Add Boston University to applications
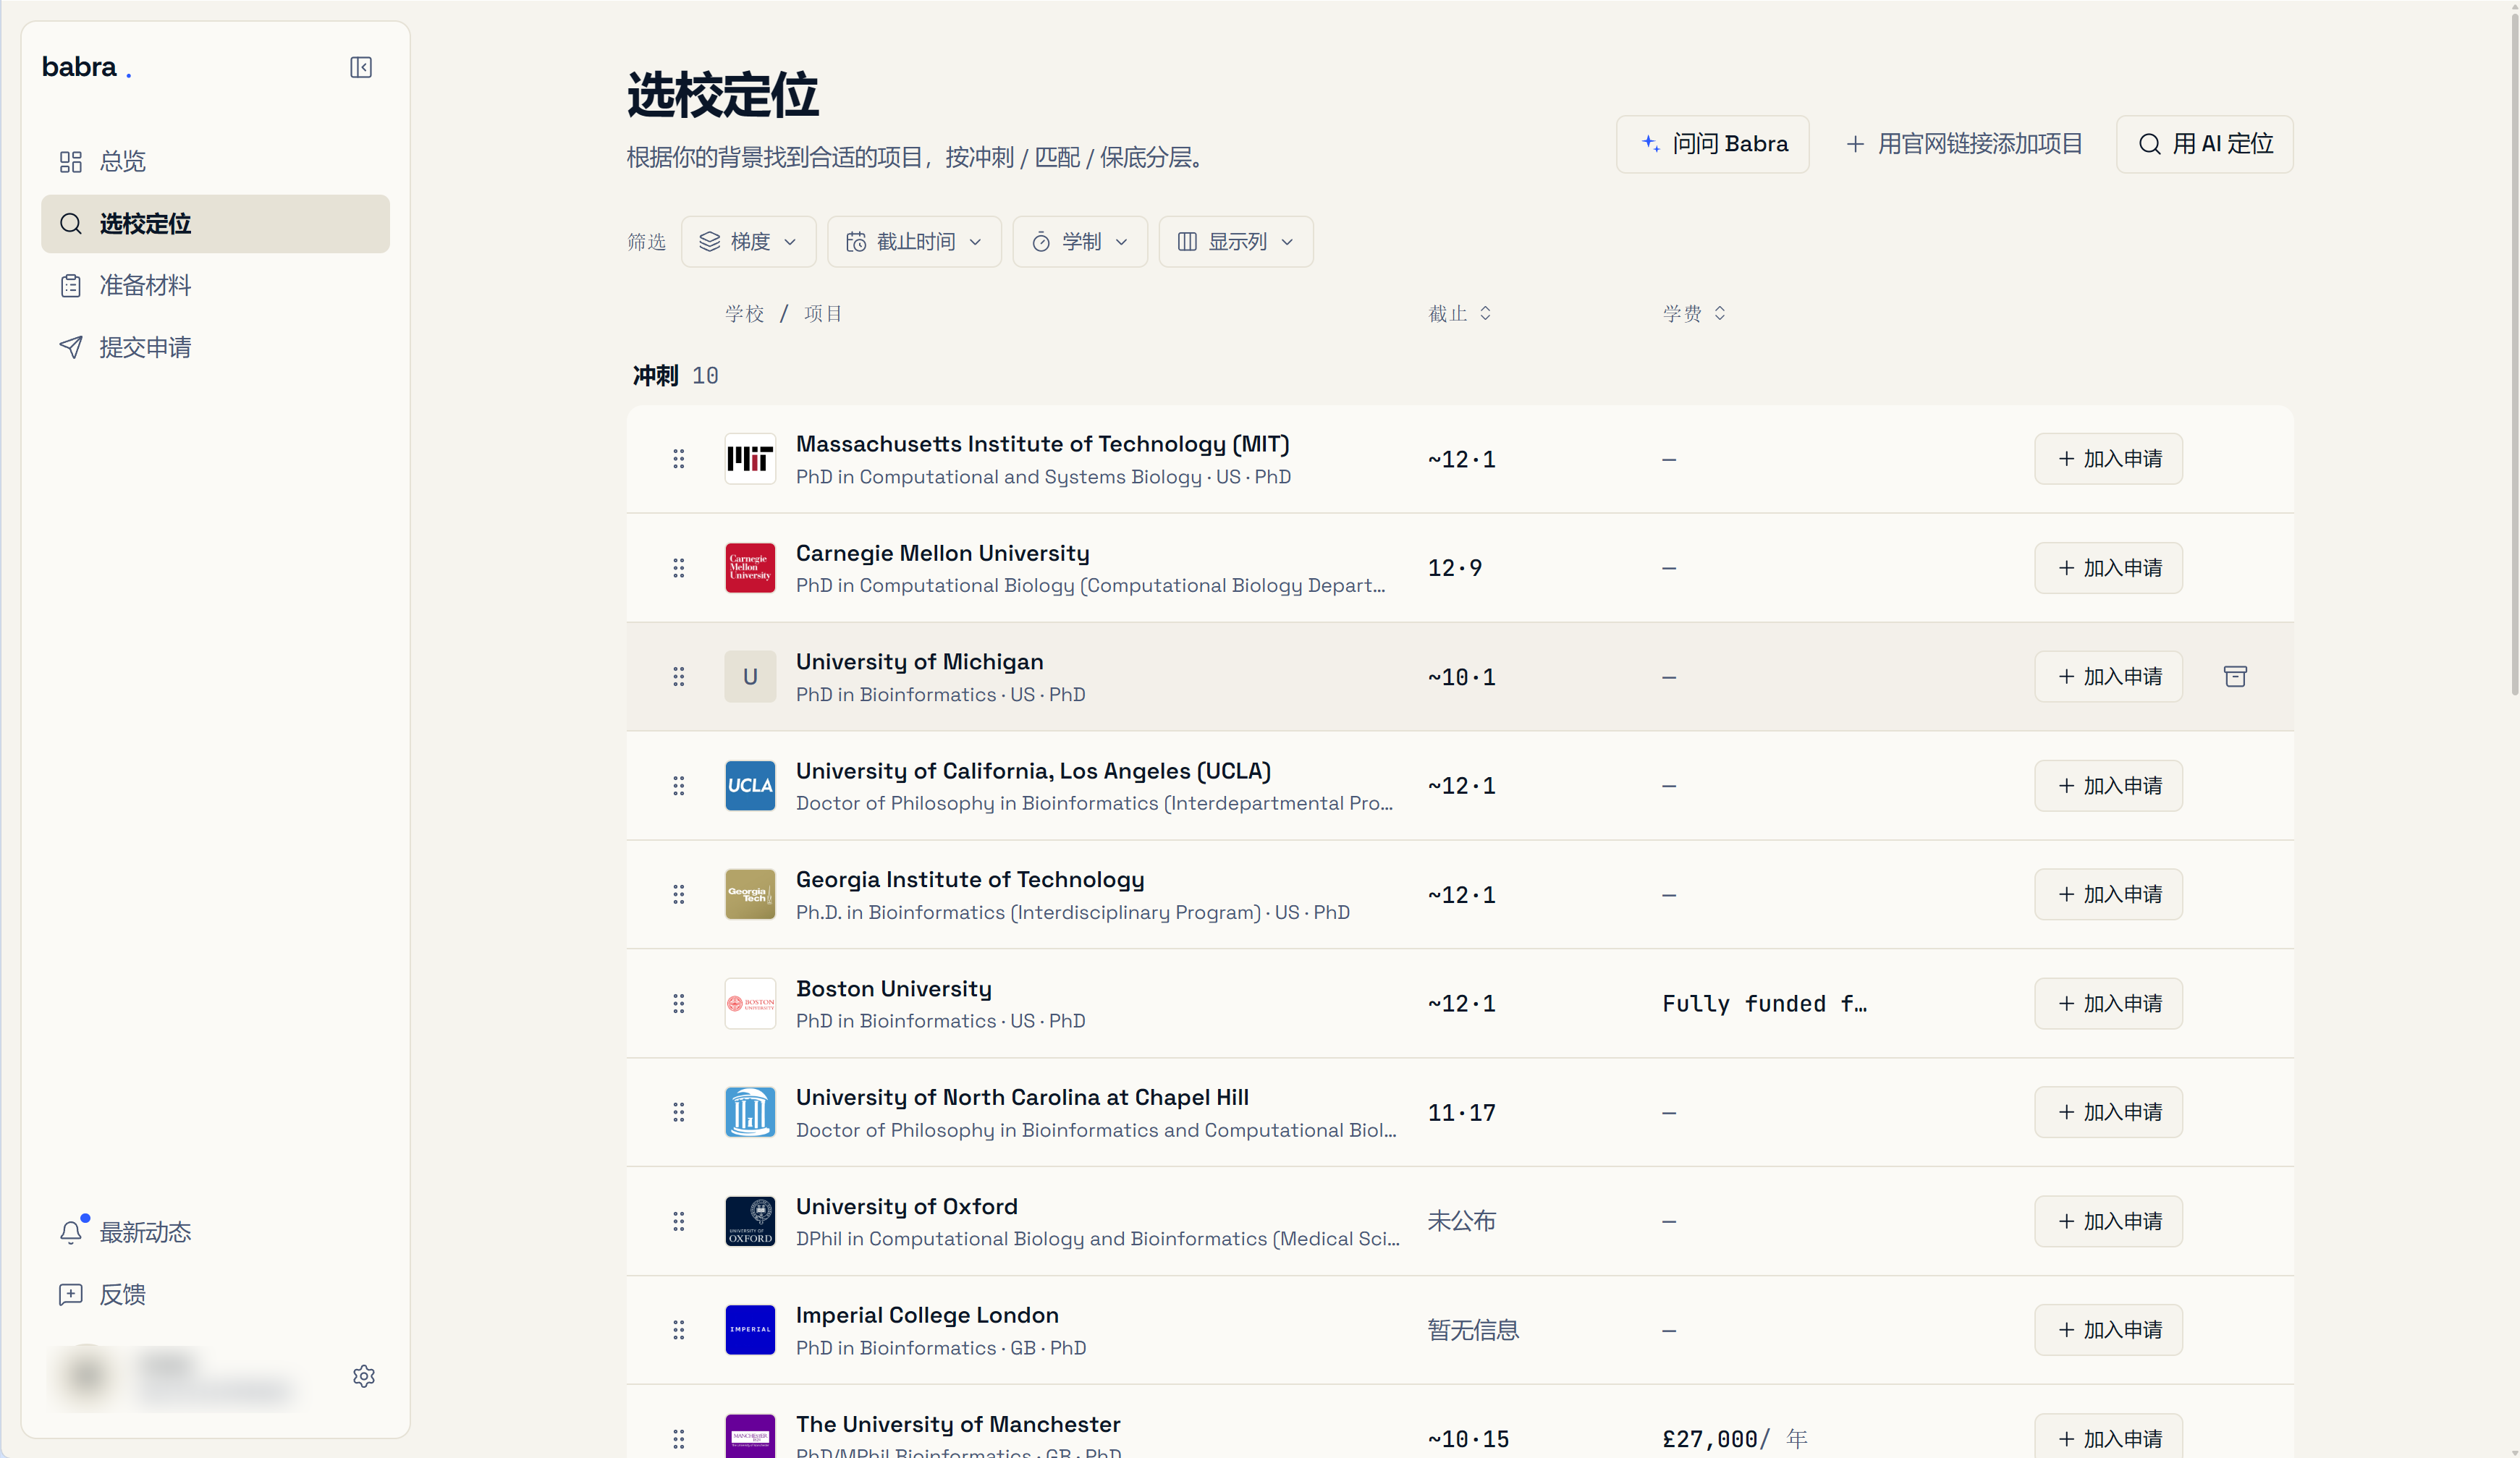The height and width of the screenshot is (1458, 2520). coord(2109,1003)
